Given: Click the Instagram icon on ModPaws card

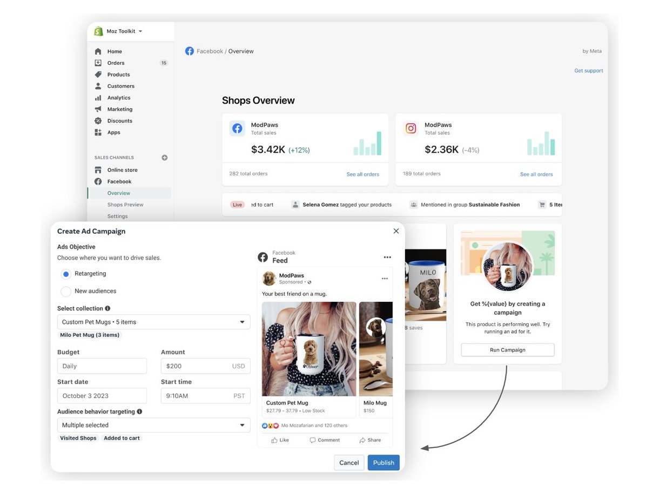Looking at the screenshot, I should 411,128.
